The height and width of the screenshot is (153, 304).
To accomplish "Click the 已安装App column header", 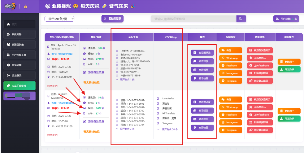I will click(x=170, y=37).
